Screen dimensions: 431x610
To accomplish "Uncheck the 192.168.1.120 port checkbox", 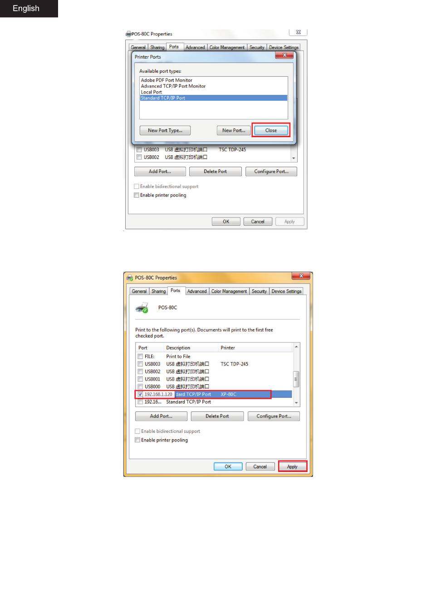I will [140, 394].
